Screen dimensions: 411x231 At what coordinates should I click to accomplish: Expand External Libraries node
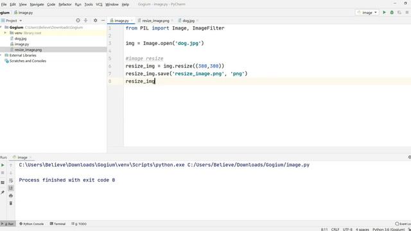[x=1, y=55]
